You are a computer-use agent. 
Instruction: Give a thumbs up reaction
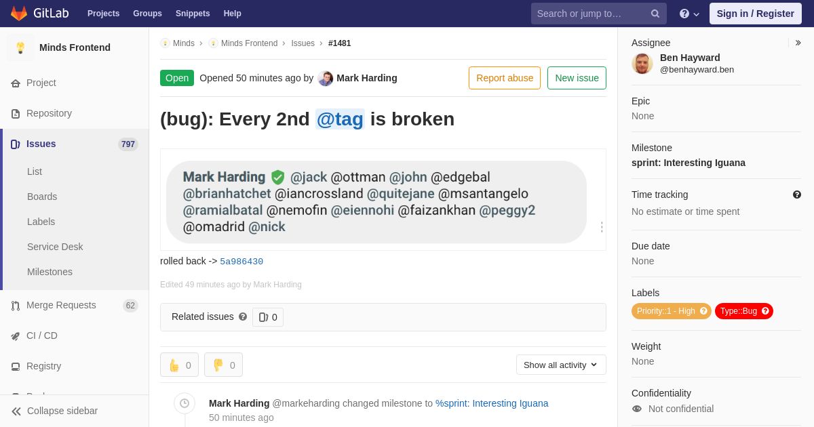click(180, 365)
